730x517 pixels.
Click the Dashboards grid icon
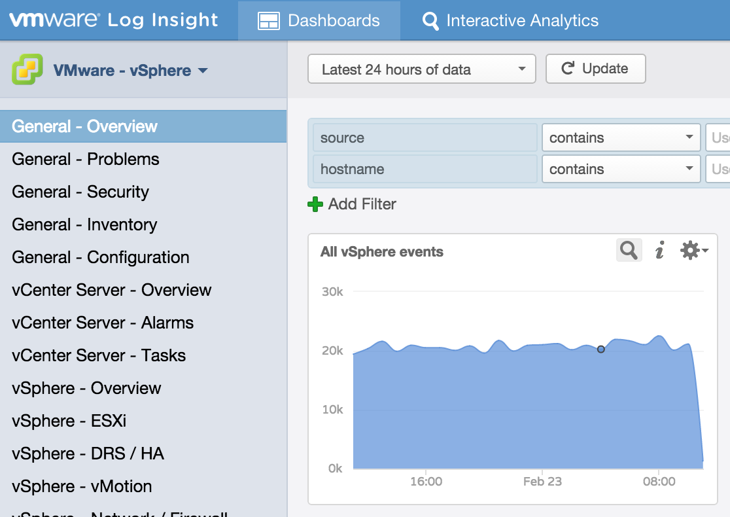click(x=269, y=21)
